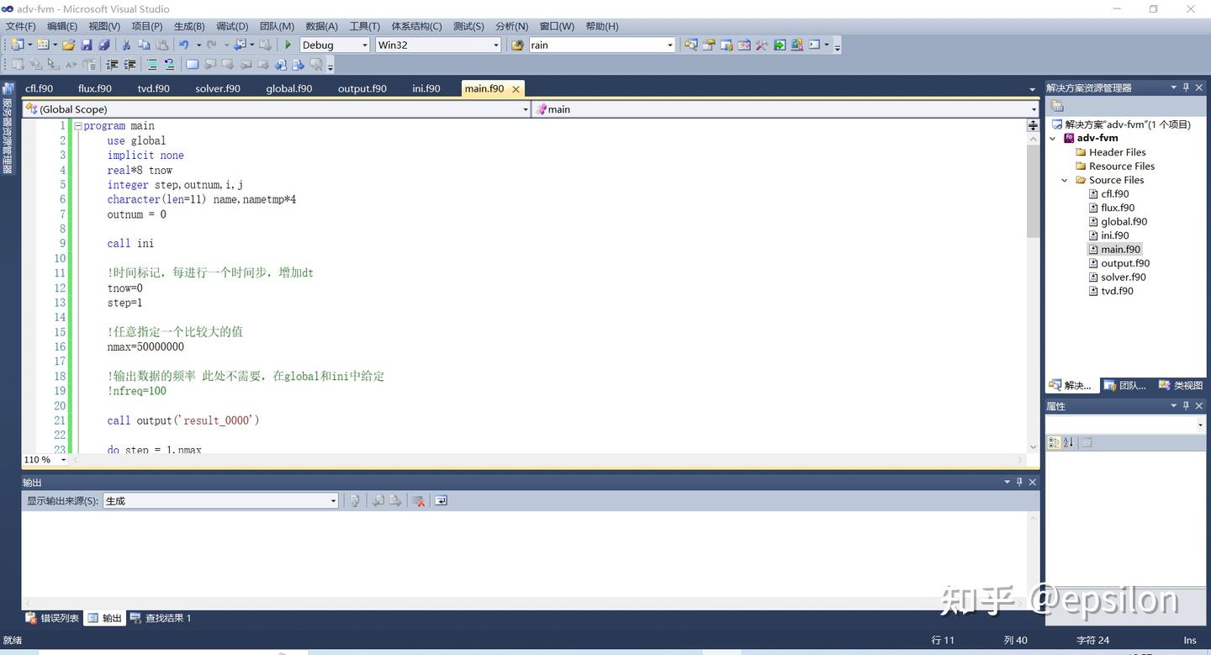Click the green Start Debugging arrow
The image size is (1211, 655).
coord(288,45)
